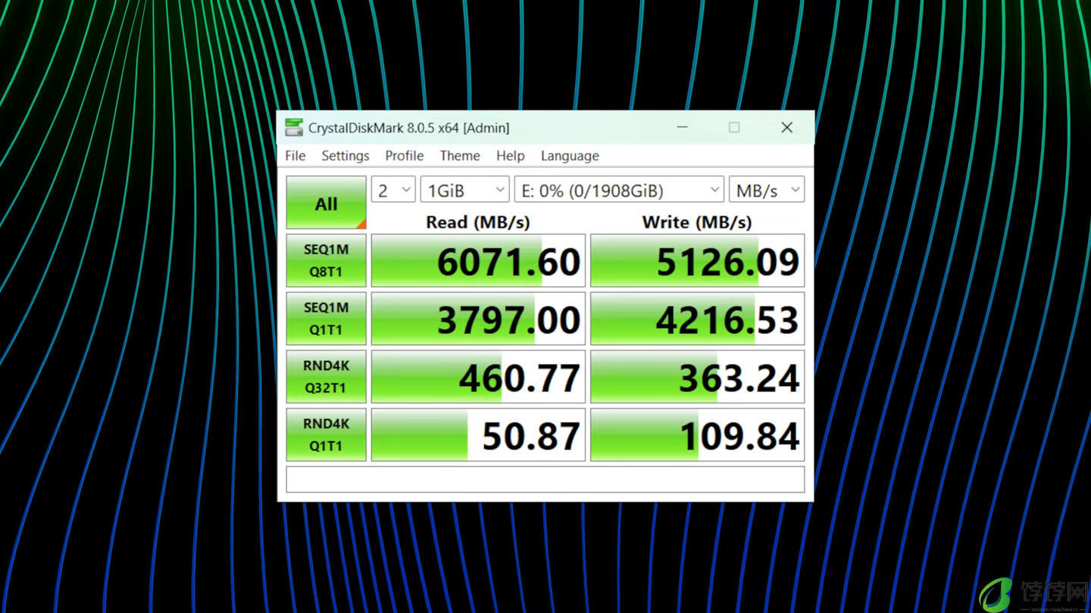
Task: Open the drive selector showing E: 0%
Action: pyautogui.click(x=619, y=190)
